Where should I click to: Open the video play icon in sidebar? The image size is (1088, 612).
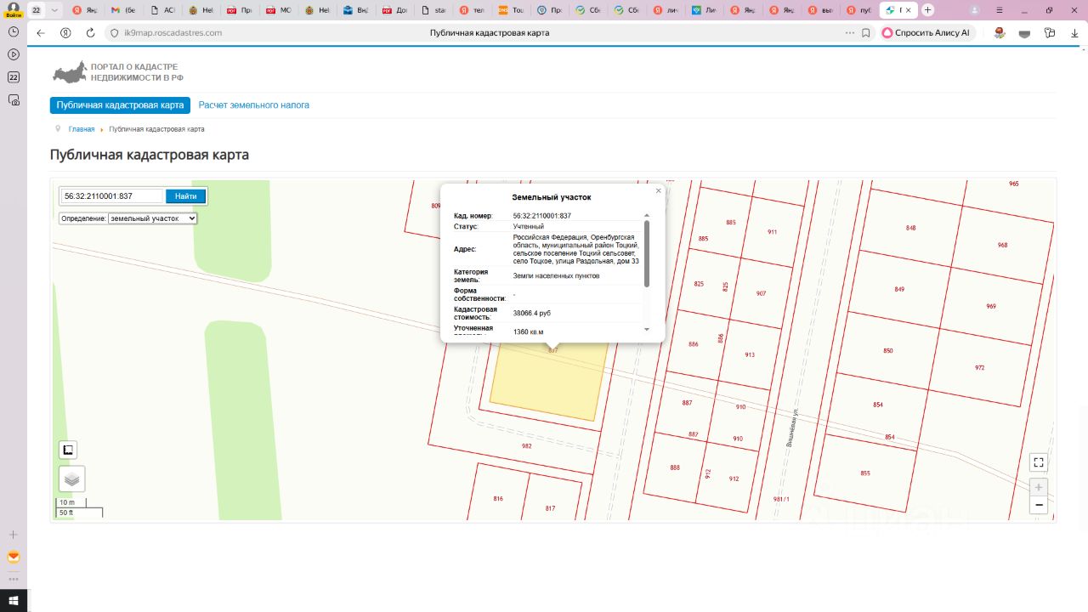14,54
